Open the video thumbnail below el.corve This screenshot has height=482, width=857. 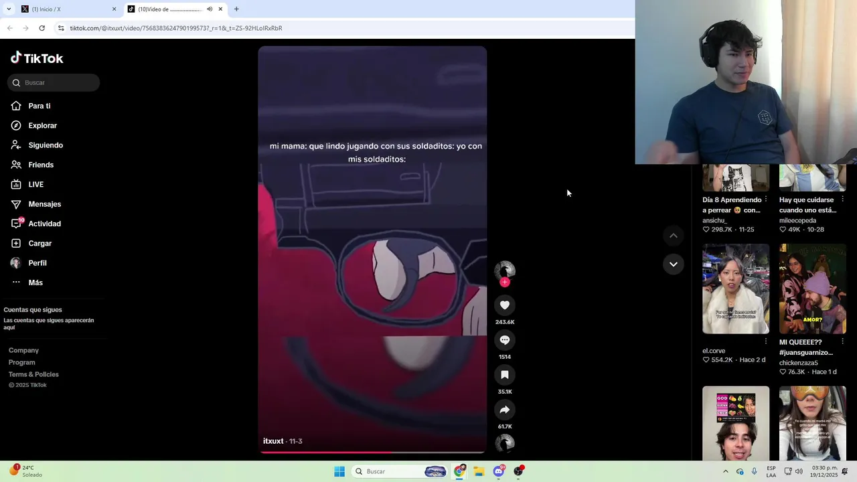click(x=736, y=423)
